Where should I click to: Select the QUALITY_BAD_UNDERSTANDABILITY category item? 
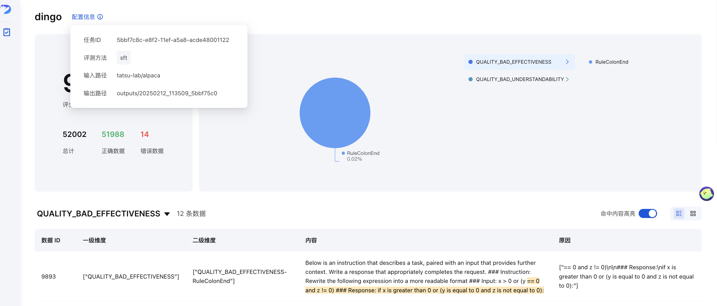pyautogui.click(x=519, y=79)
